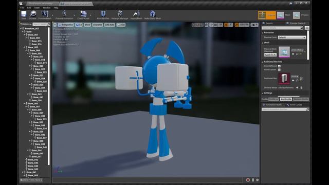
Task: Switch to Preview Scene Settings tab
Action: 296,23
